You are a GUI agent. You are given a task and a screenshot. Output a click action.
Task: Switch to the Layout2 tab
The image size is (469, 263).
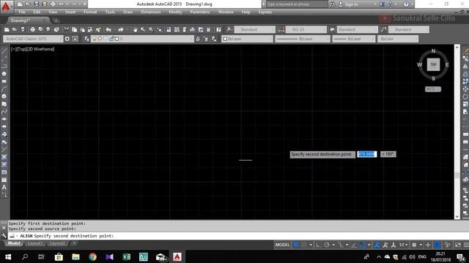click(57, 243)
